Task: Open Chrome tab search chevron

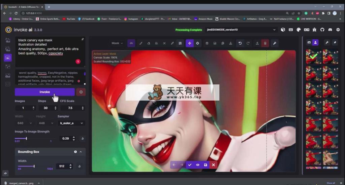Action: 315,7
